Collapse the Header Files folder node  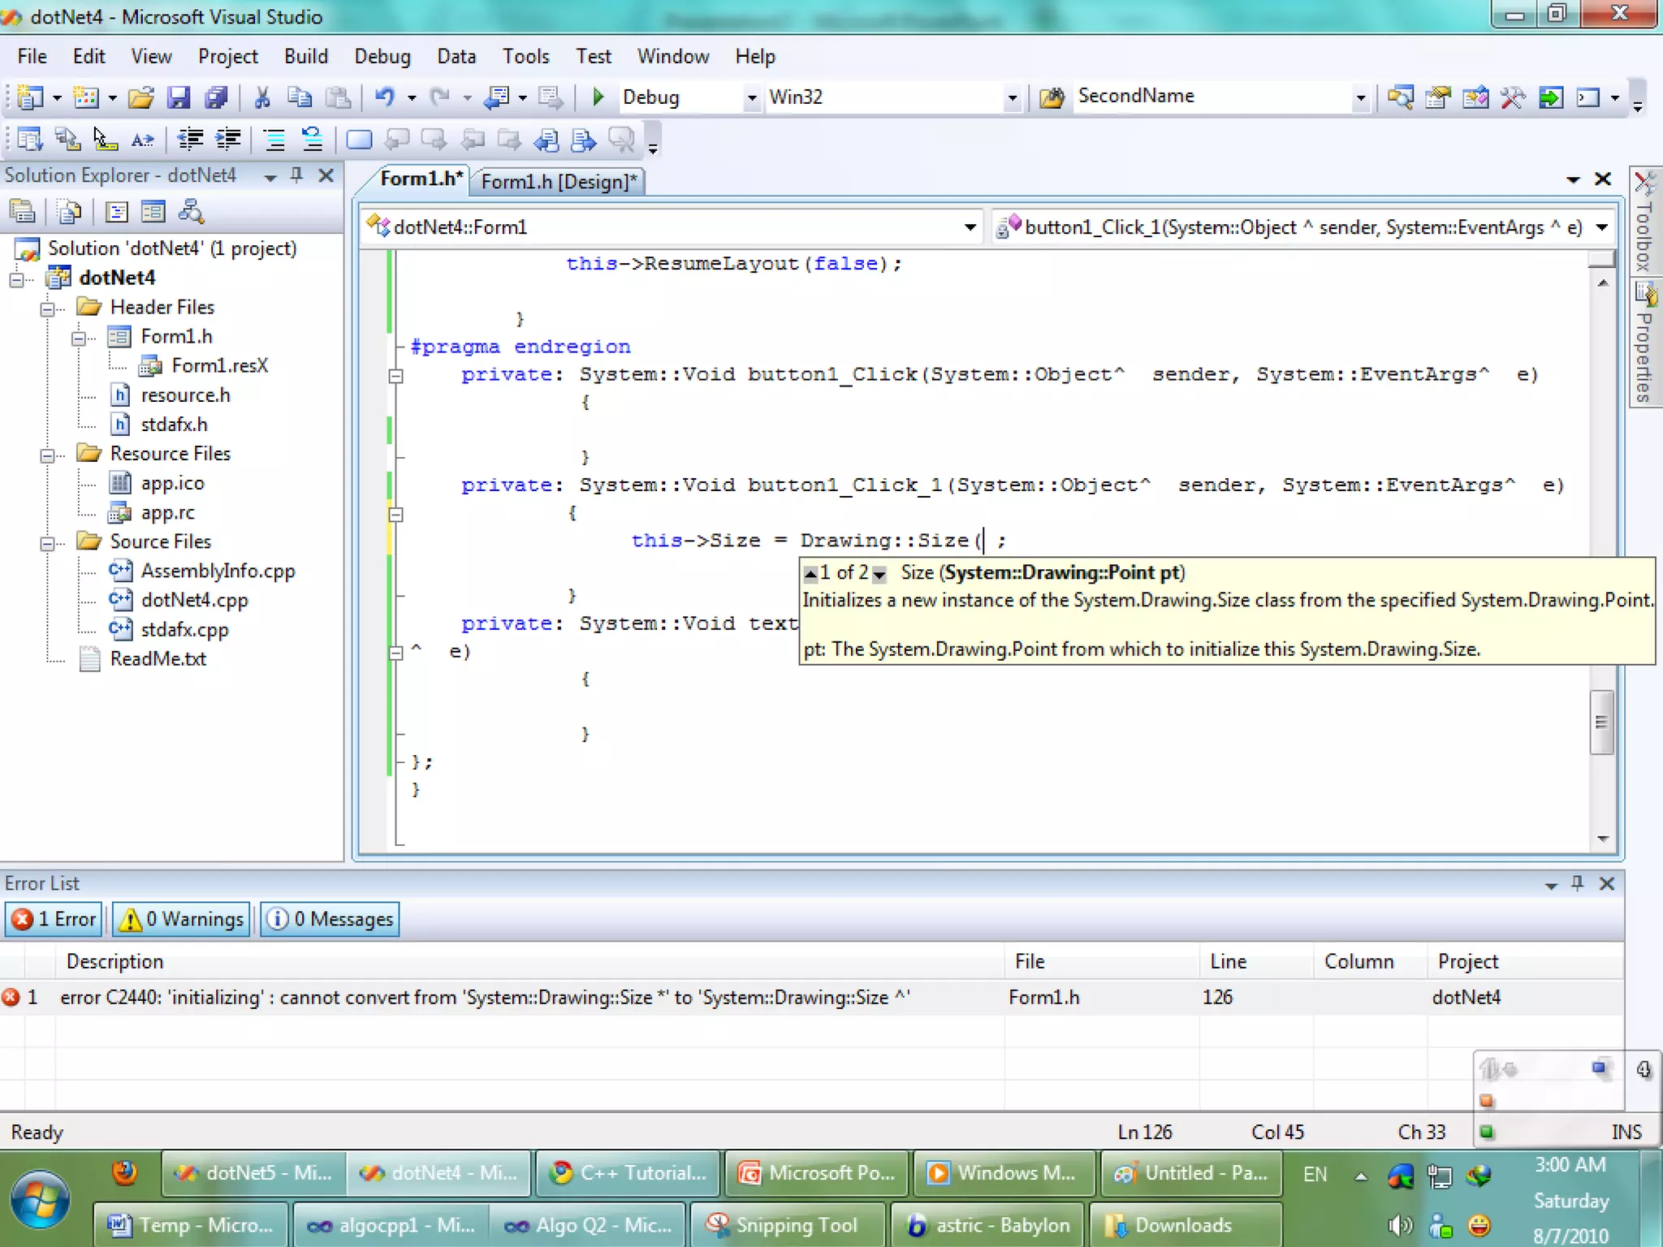pyautogui.click(x=48, y=309)
